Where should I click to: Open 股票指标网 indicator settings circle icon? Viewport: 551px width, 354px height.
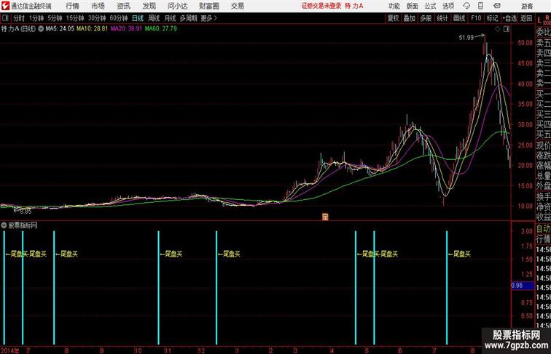point(4,225)
